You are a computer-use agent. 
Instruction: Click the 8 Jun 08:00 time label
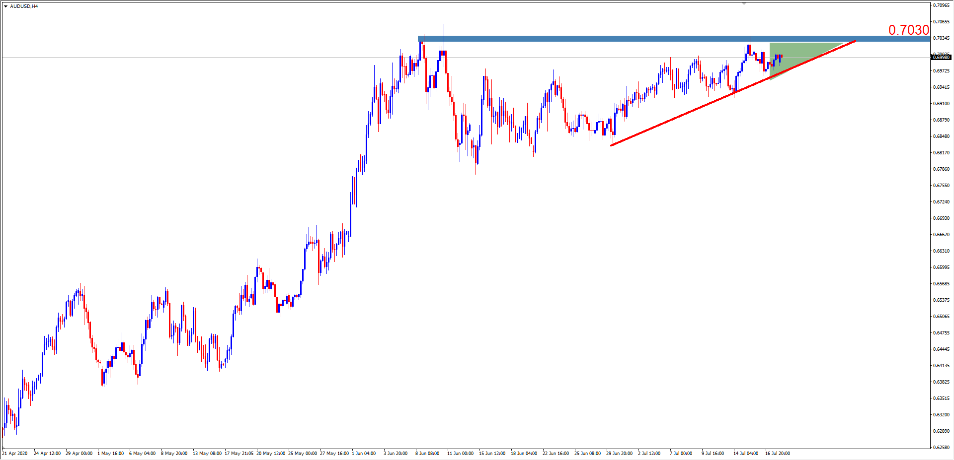pos(427,454)
